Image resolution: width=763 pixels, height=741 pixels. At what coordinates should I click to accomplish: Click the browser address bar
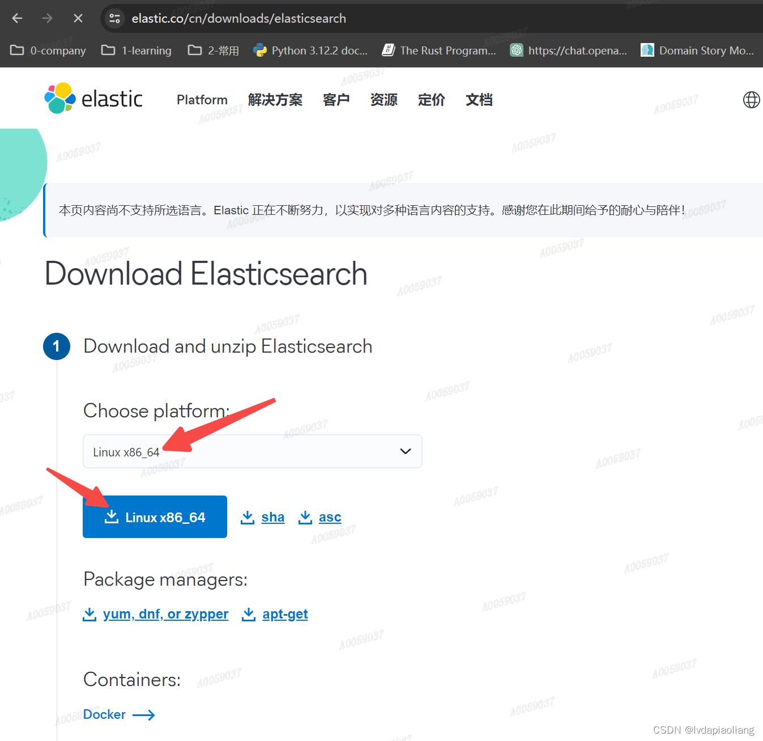coord(238,18)
